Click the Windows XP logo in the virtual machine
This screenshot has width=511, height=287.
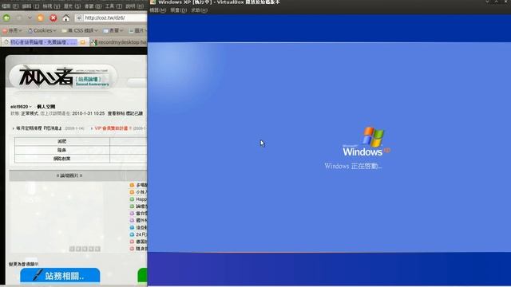[x=366, y=142]
